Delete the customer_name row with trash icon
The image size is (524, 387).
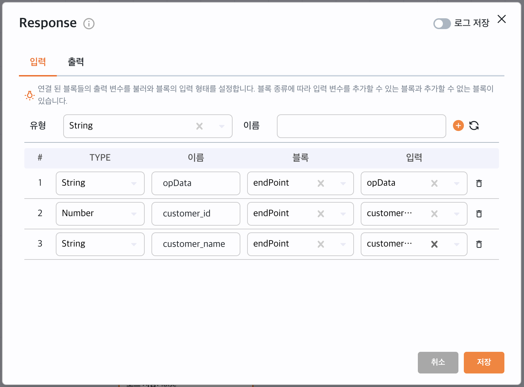coord(479,244)
